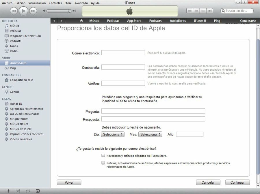Screen dimensions: 260x194
Task: Switch to the App Store tab
Action: tap(134, 20)
